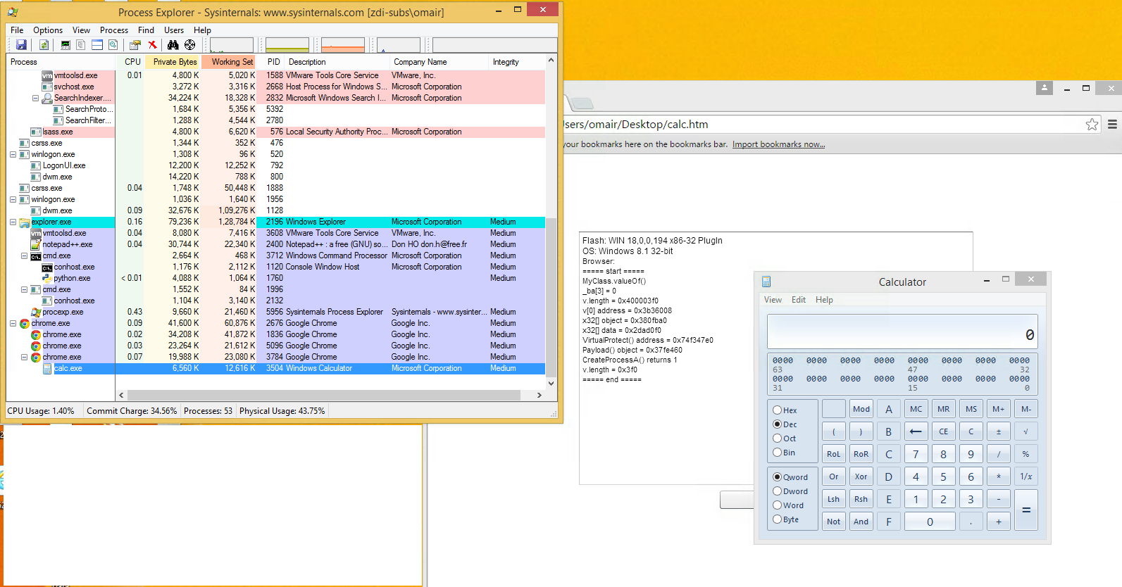The image size is (1122, 587).
Task: Sort by the Private Bytes column header
Action: coord(173,62)
